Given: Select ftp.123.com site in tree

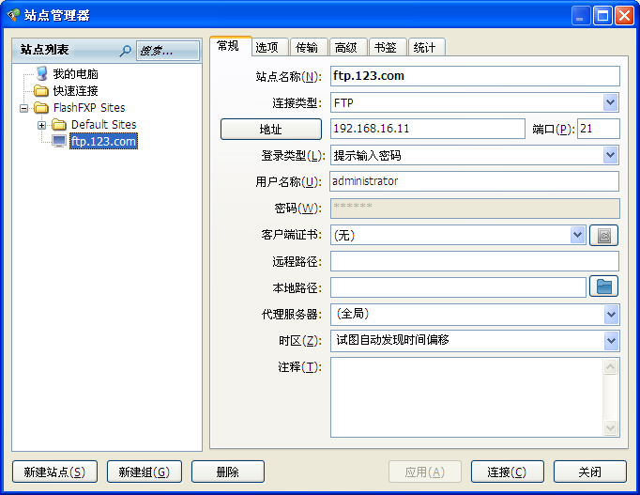Looking at the screenshot, I should [103, 141].
